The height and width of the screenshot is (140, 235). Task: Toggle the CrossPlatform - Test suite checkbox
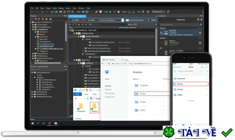pos(70,30)
